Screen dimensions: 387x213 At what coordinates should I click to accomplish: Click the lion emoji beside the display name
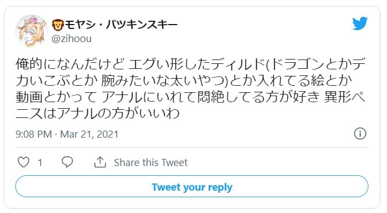tap(58, 25)
